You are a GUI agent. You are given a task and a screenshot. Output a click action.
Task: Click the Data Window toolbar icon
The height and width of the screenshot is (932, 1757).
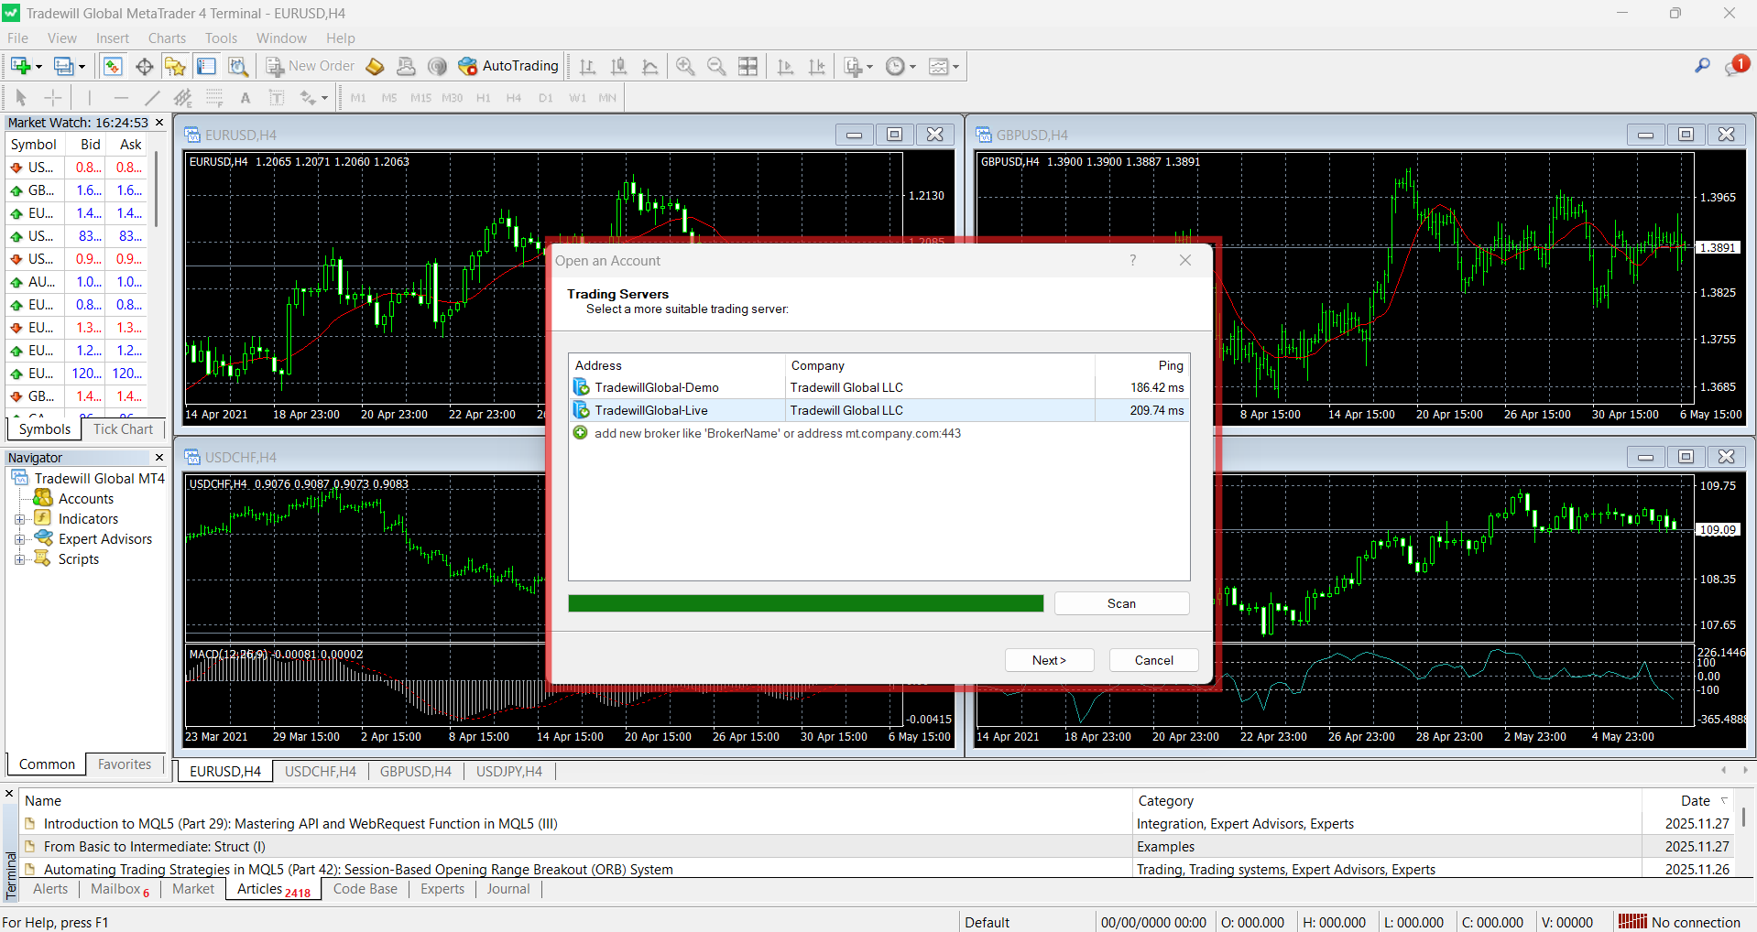pyautogui.click(x=144, y=66)
